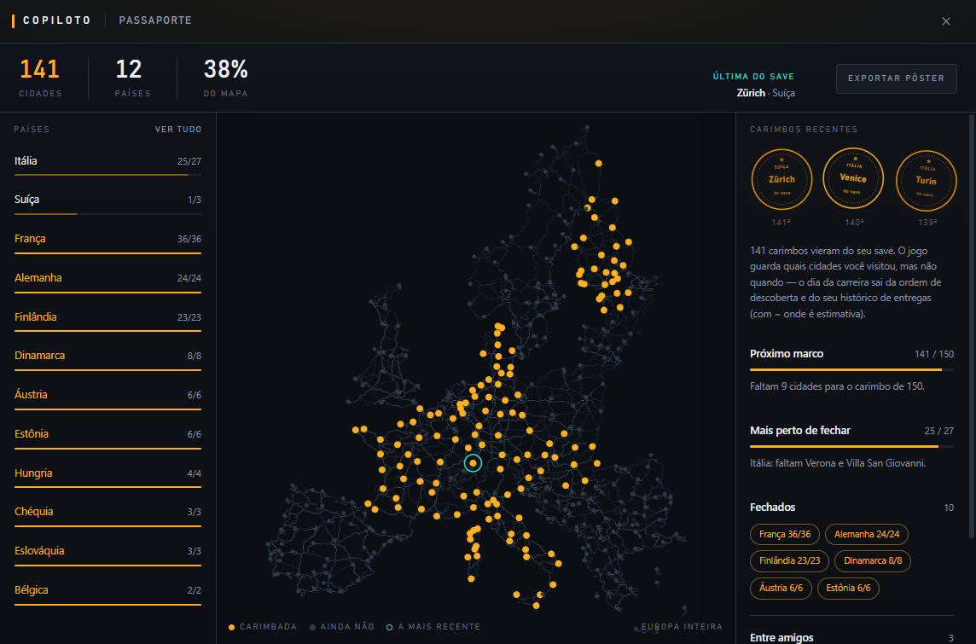Select Chéquia in the countries list
Image resolution: width=976 pixels, height=644 pixels.
point(107,514)
